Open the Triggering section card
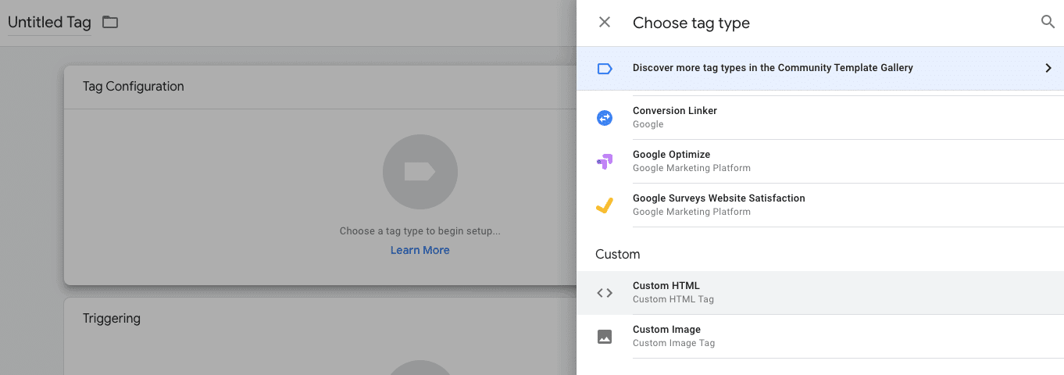1064x375 pixels. tap(320, 336)
